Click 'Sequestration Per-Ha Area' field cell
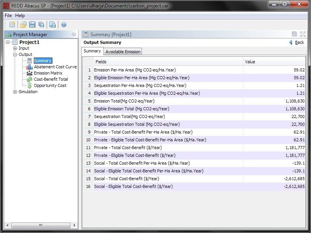Viewport: 311px width, 233px height. coord(168,85)
